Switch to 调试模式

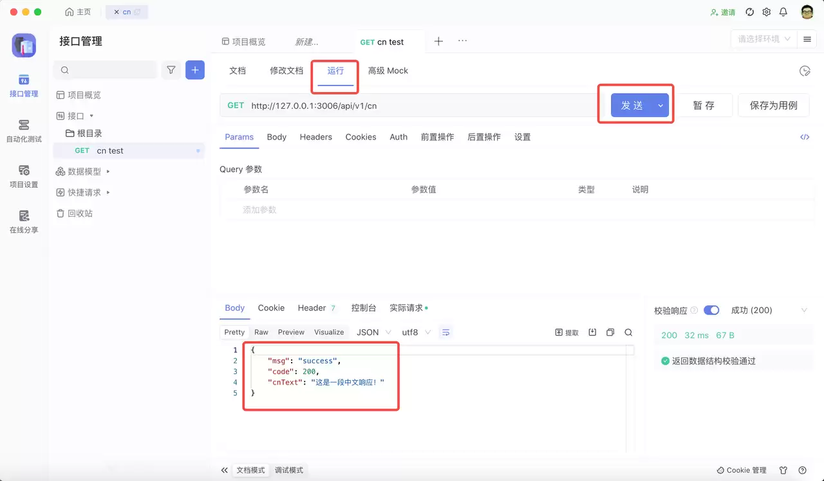tap(289, 470)
